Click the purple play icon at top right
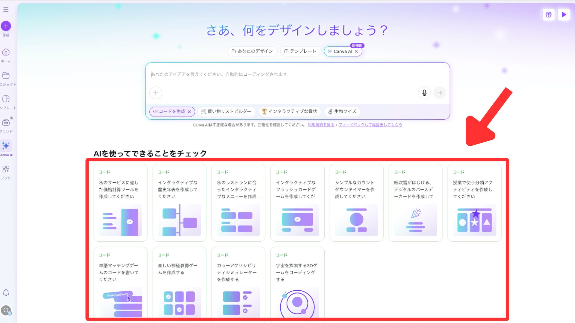This screenshot has width=575, height=323. (x=564, y=15)
